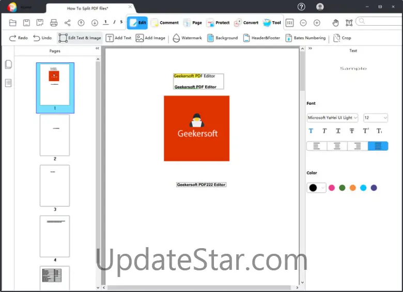The height and width of the screenshot is (292, 403).
Task: Open the font family dropdown
Action: coord(332,118)
